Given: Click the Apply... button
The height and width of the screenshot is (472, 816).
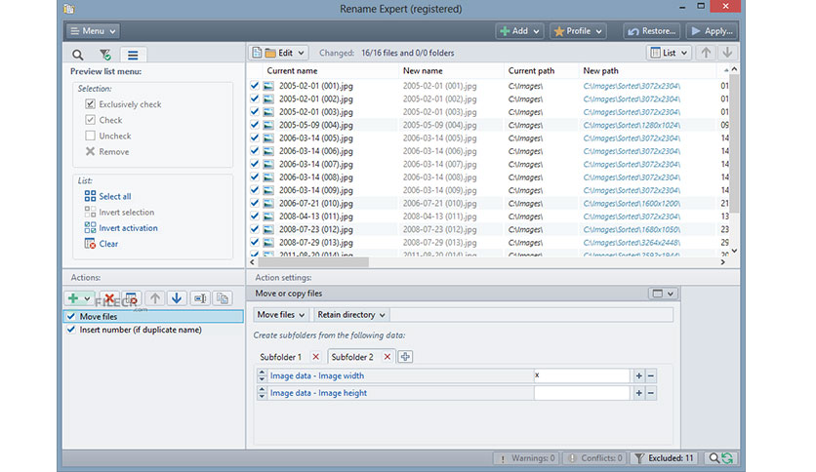Looking at the screenshot, I should tap(712, 31).
